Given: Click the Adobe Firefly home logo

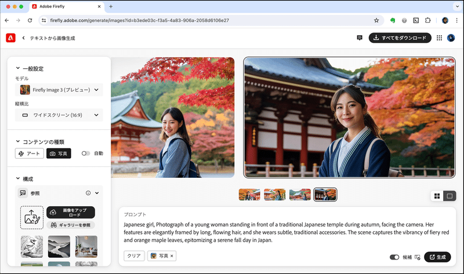Looking at the screenshot, I should pos(10,38).
